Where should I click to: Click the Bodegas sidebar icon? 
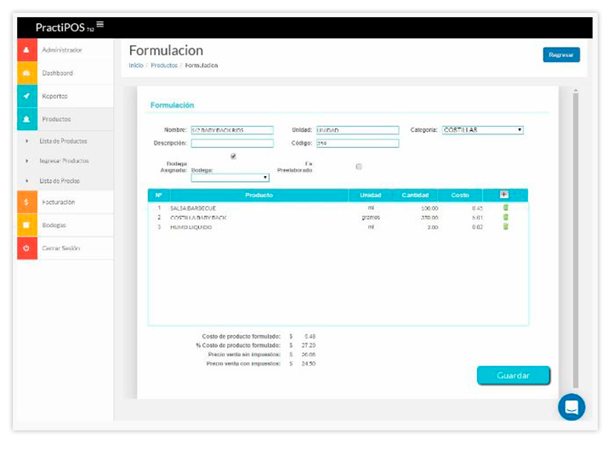(26, 225)
